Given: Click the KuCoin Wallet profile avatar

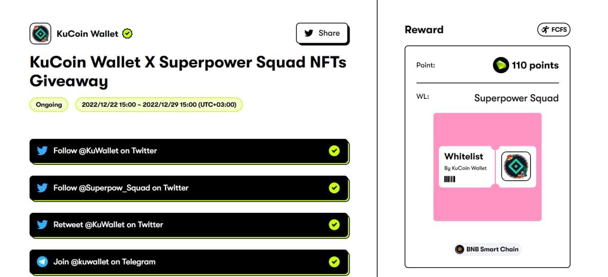Looking at the screenshot, I should [40, 34].
